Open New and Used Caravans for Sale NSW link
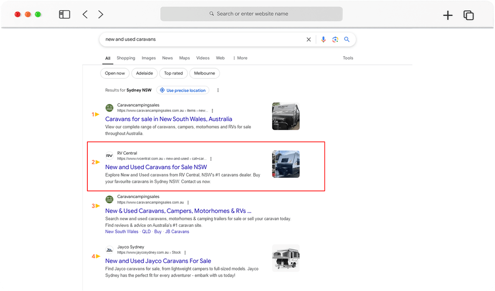The image size is (495, 291). 156,167
